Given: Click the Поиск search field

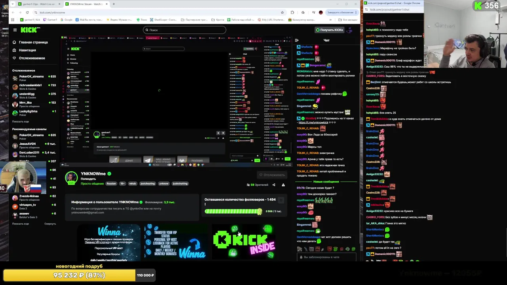Looking at the screenshot, I should [x=185, y=30].
